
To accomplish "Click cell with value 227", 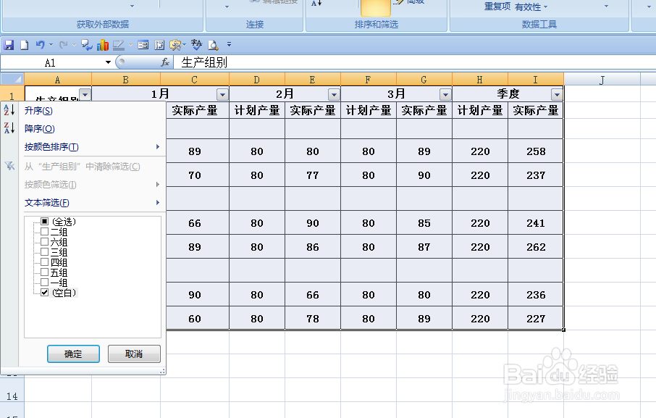I will click(x=536, y=319).
